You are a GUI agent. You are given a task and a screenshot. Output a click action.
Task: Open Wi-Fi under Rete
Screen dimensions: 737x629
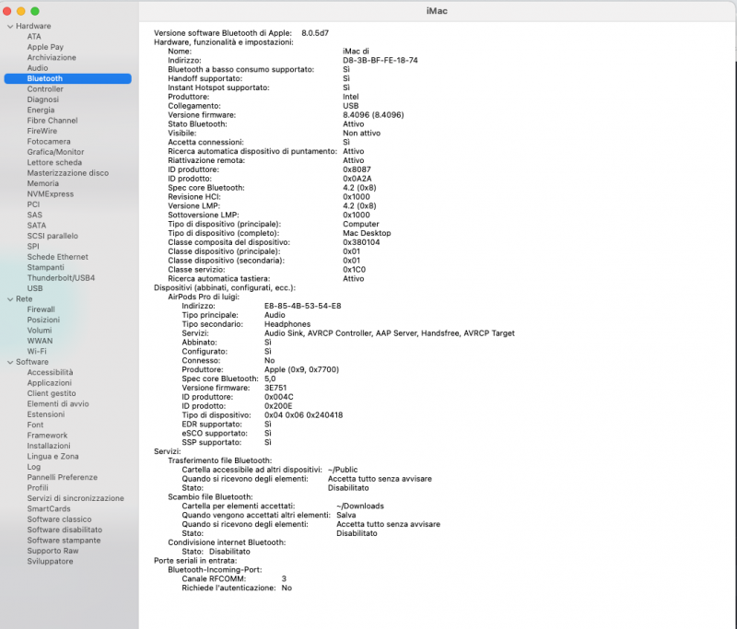click(37, 351)
